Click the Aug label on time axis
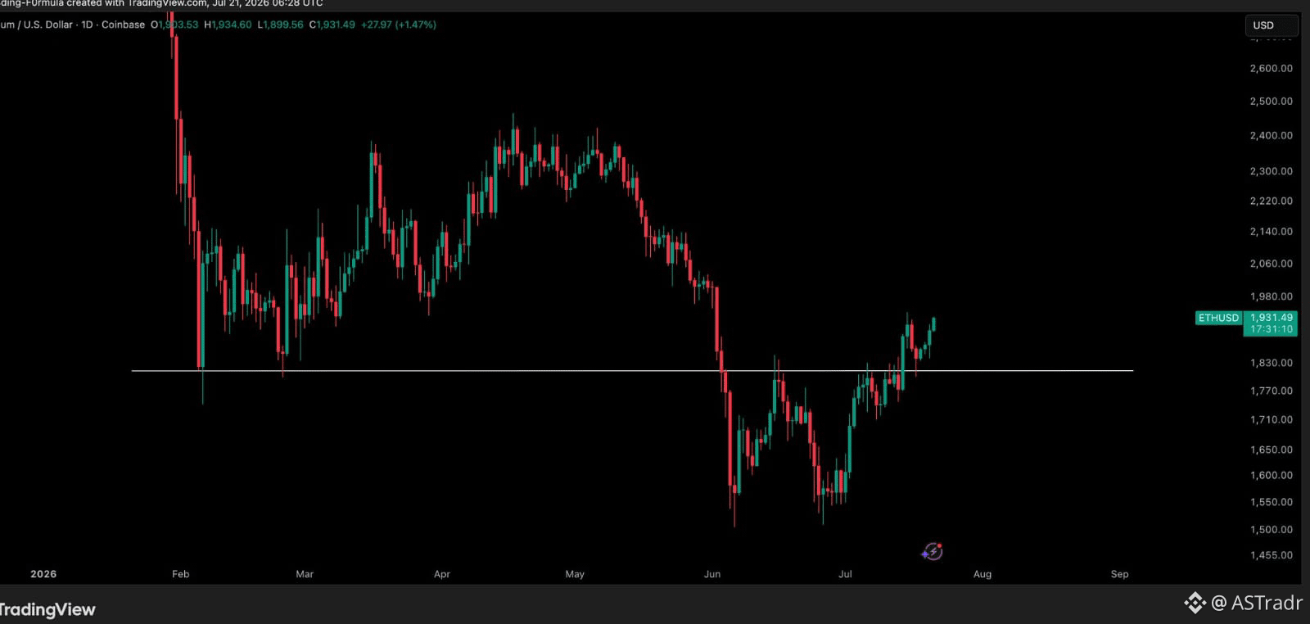 pyautogui.click(x=982, y=574)
